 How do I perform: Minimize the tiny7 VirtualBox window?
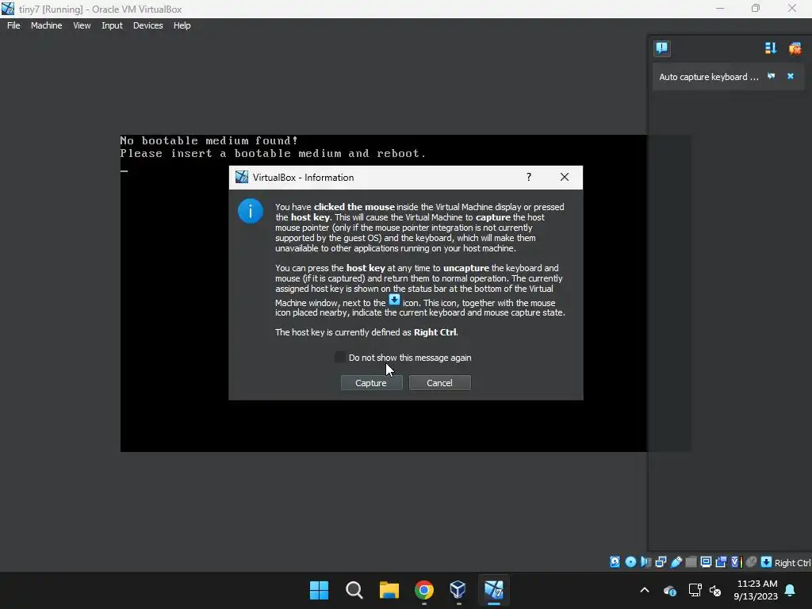720,9
